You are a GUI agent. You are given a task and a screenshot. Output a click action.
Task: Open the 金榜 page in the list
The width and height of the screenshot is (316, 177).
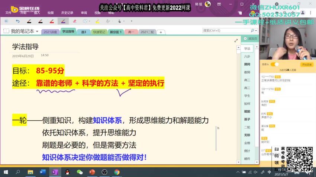tap(247, 143)
